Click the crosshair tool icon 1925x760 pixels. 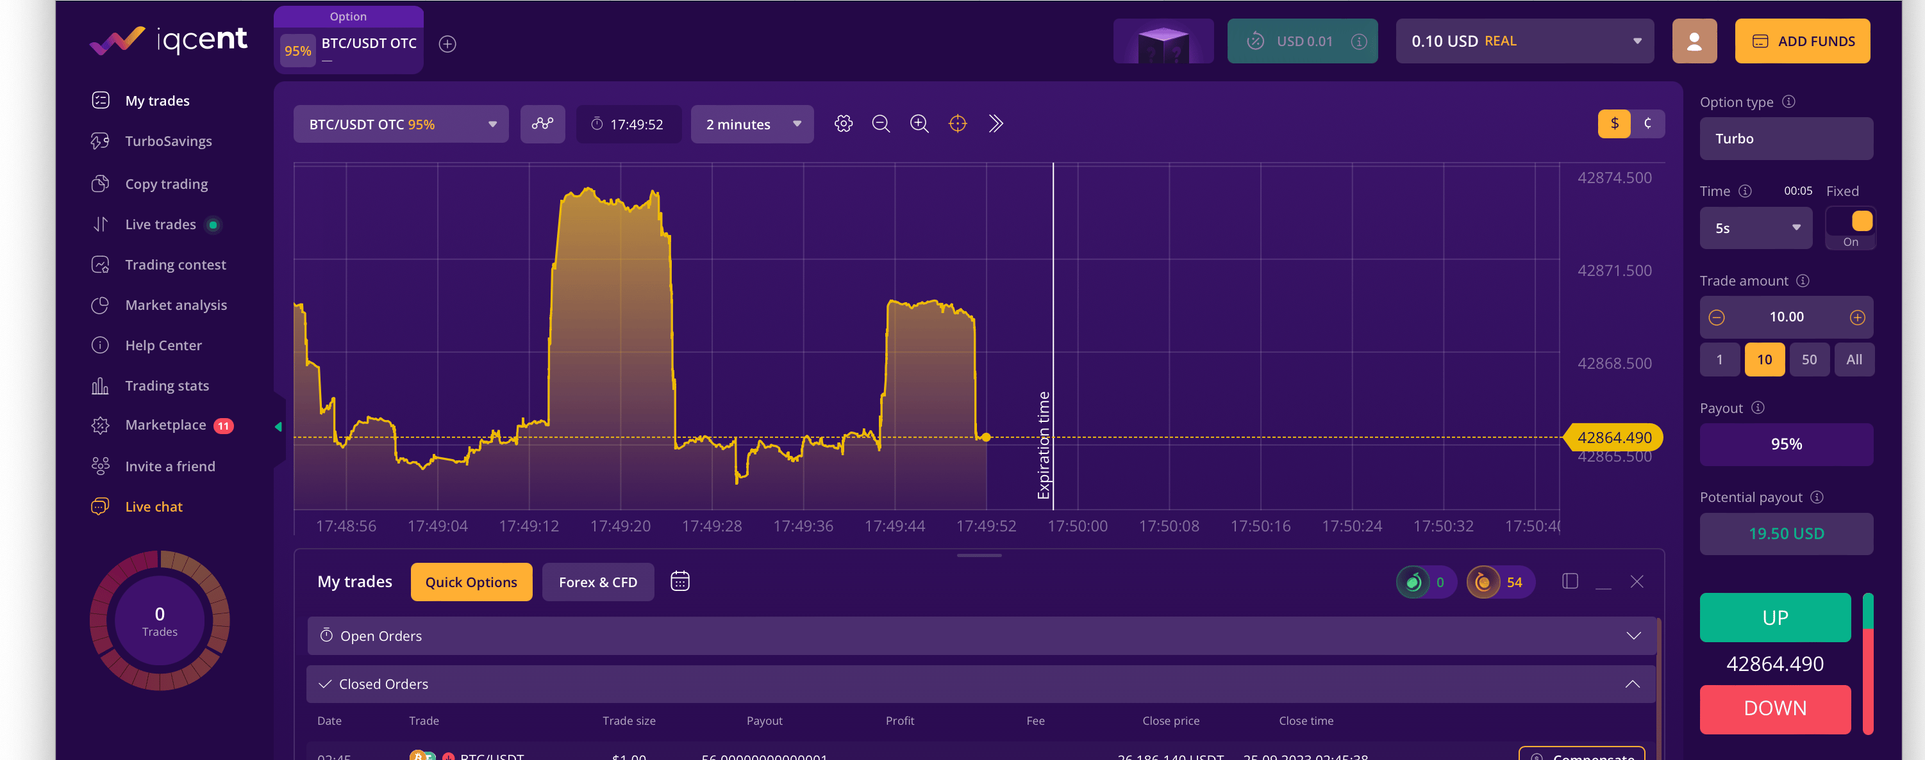957,124
